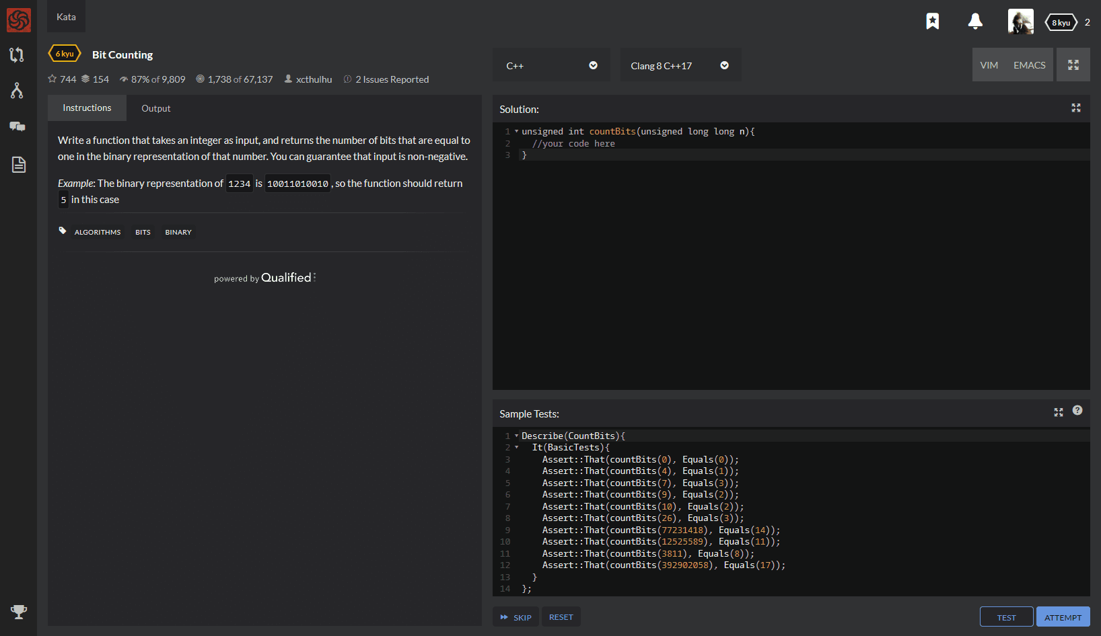Open the discussions chat icon in the sidebar
Screen dimensions: 1101x636
coord(17,126)
